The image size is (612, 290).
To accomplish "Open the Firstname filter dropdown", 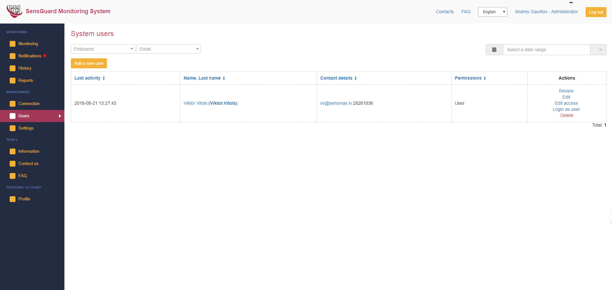I will pos(103,49).
